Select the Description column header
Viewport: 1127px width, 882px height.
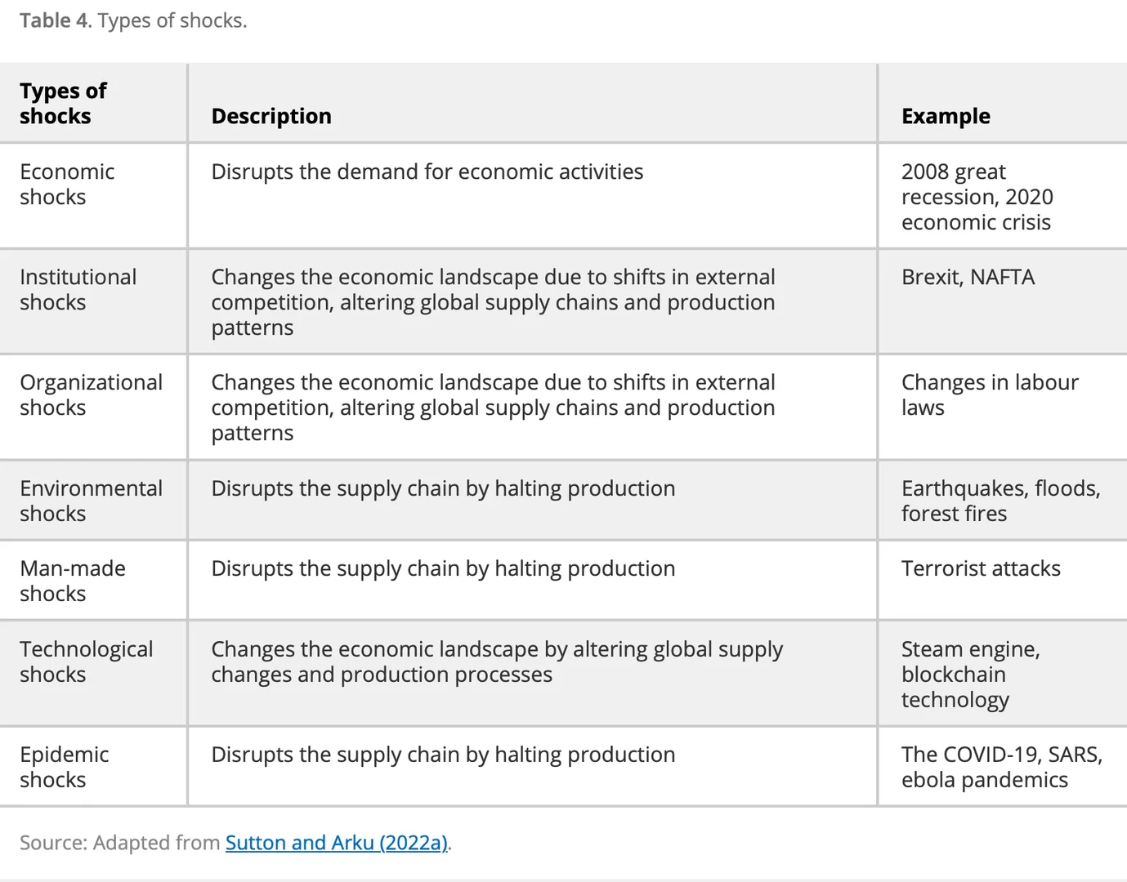point(271,116)
